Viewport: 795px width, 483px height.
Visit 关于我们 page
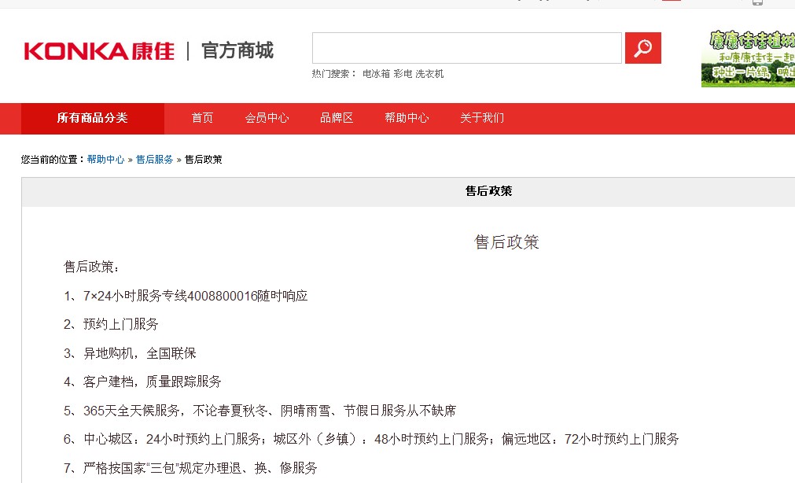point(484,117)
